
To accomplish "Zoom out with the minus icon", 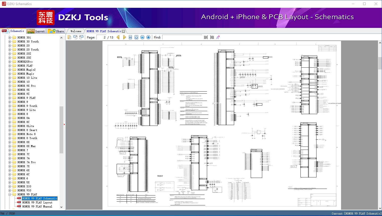I will tap(142, 37).
